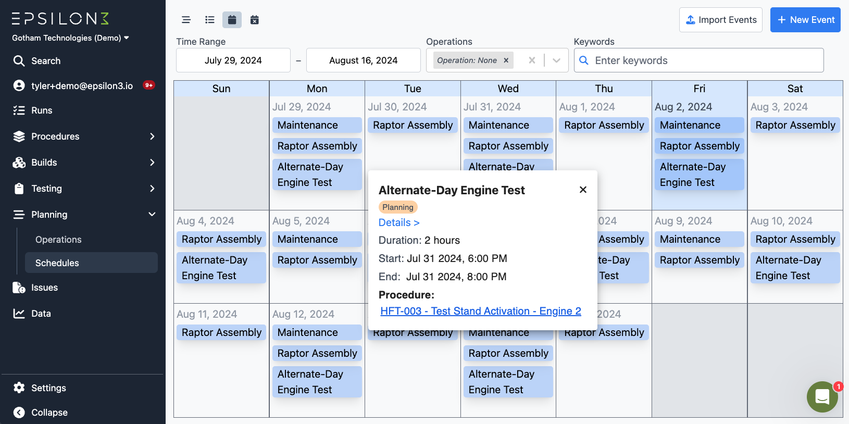Open the Maintenance event on Jul 29, 2024
This screenshot has height=424, width=849.
pyautogui.click(x=317, y=125)
